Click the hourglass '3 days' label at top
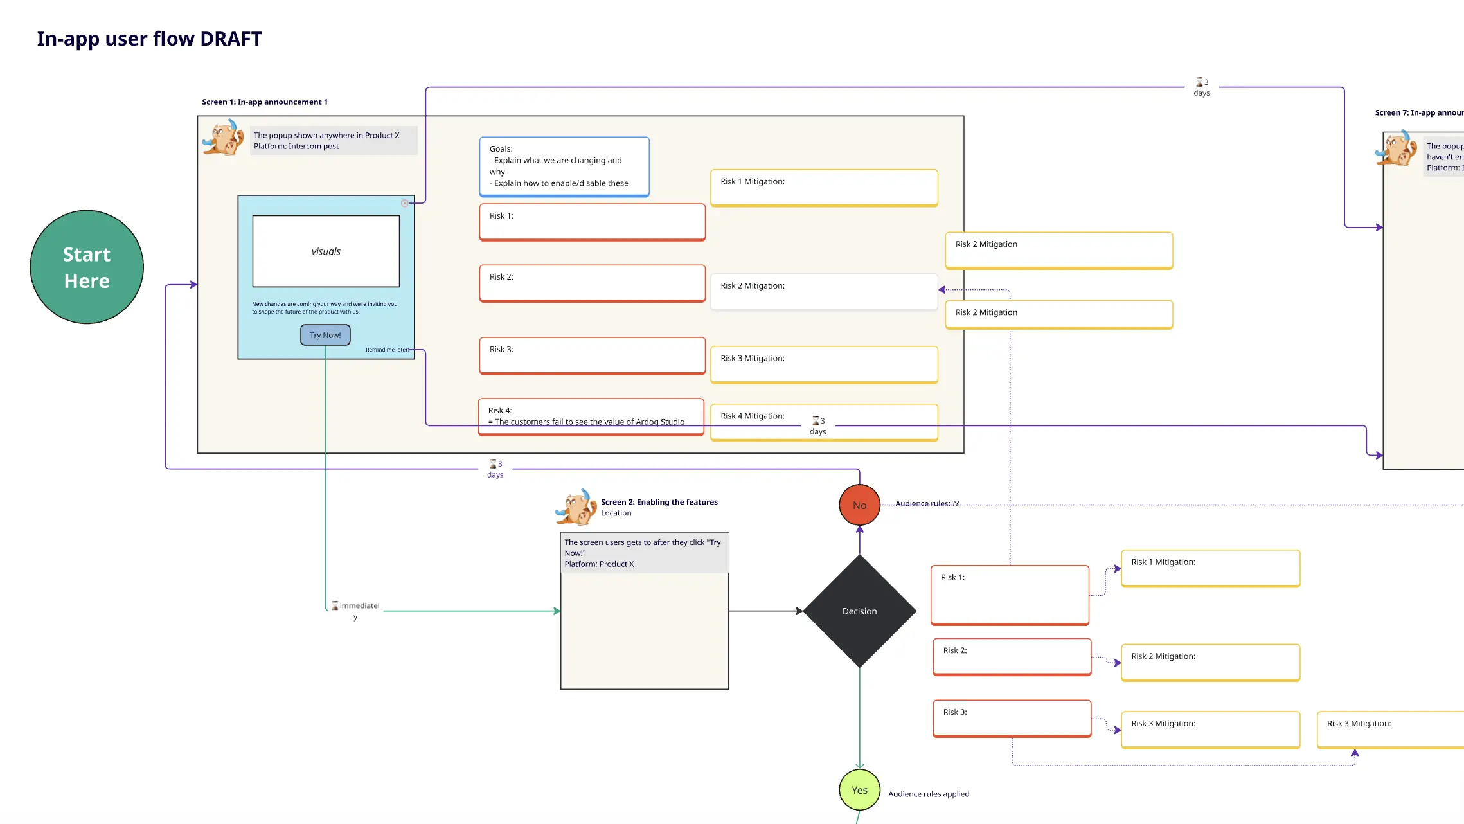1464x824 pixels. click(1201, 87)
